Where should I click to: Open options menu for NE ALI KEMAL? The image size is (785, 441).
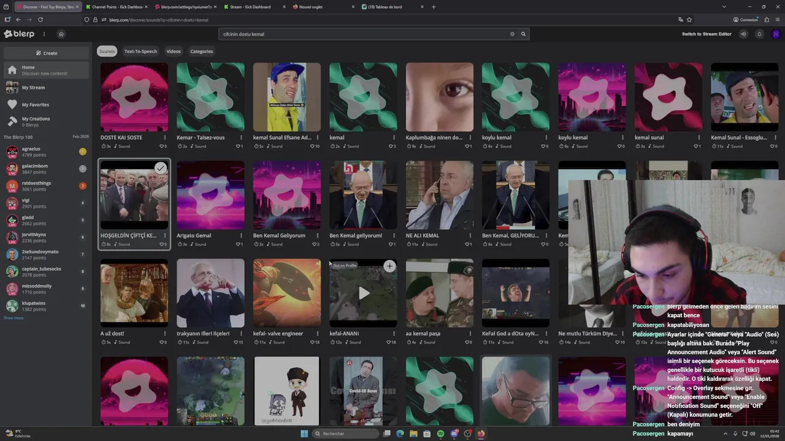[x=470, y=236]
